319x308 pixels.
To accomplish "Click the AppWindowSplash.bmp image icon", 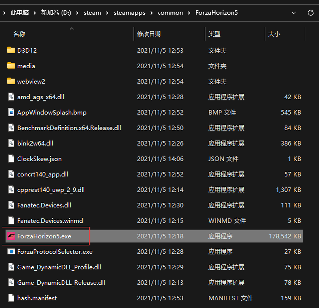I will tap(11, 112).
